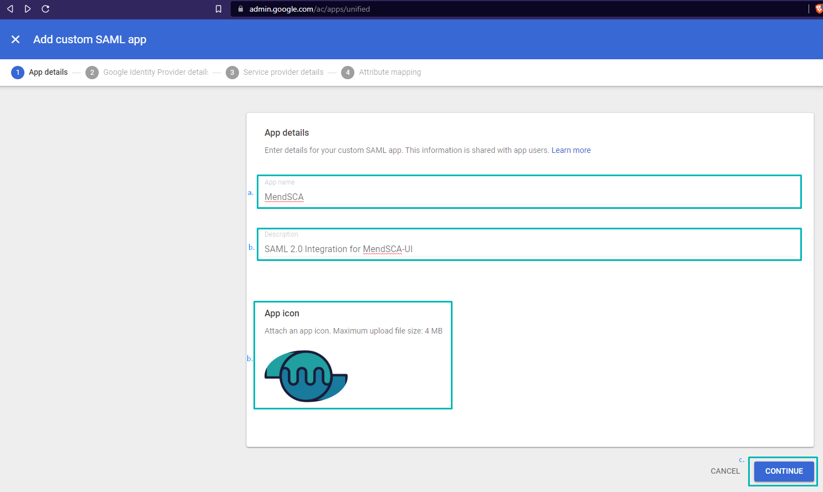Click the padlock site security icon
The image size is (823, 492).
[241, 9]
